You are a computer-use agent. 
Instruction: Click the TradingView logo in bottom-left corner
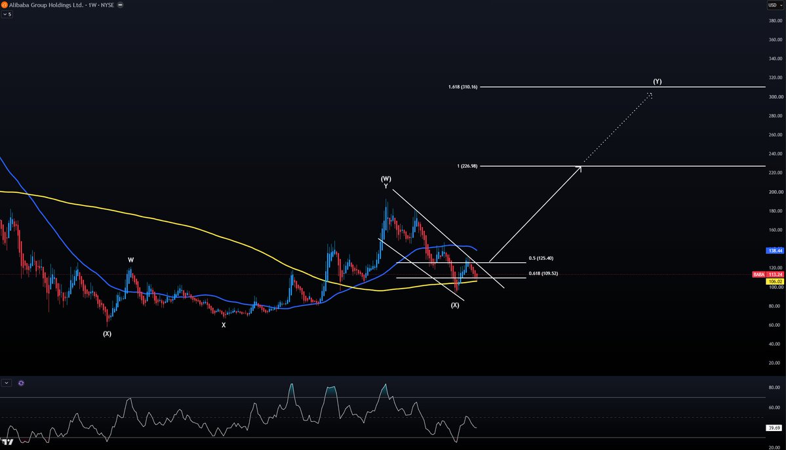pyautogui.click(x=7, y=442)
